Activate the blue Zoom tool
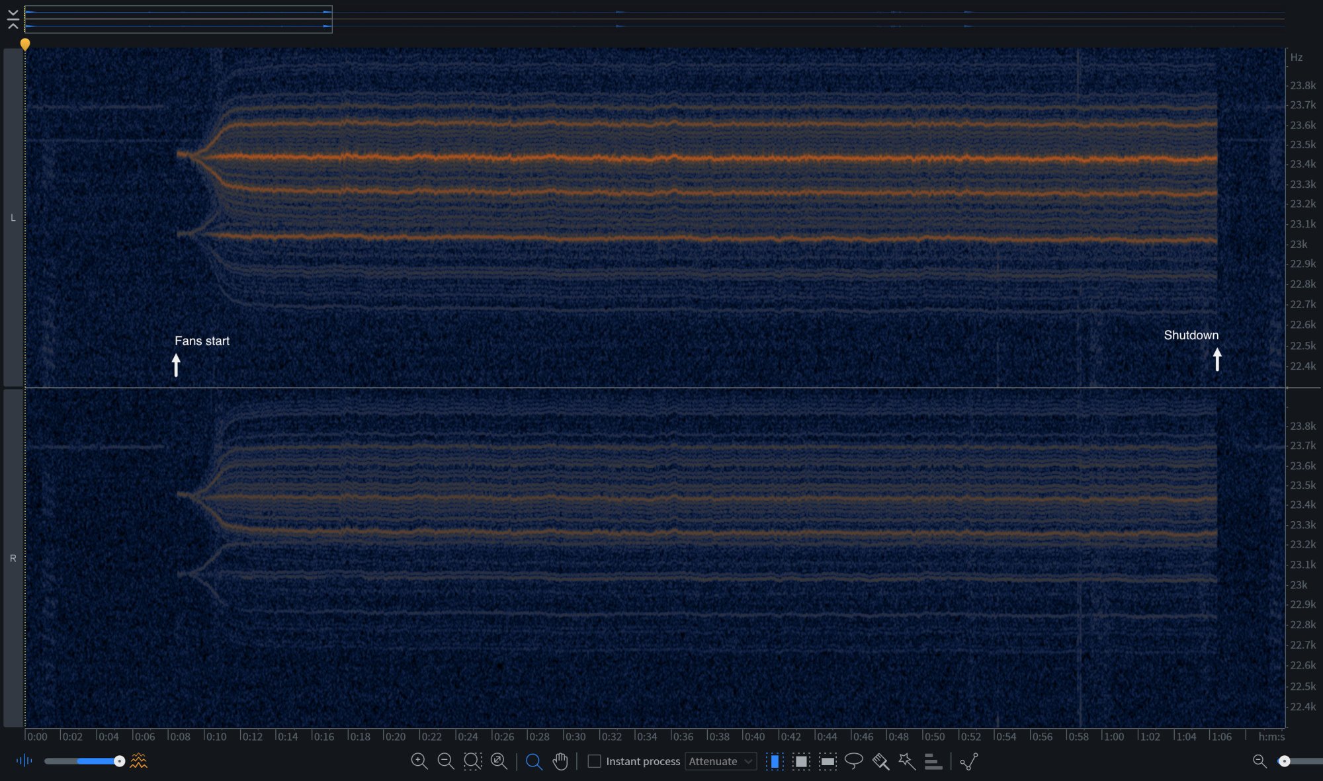Viewport: 1323px width, 781px height. (x=534, y=762)
